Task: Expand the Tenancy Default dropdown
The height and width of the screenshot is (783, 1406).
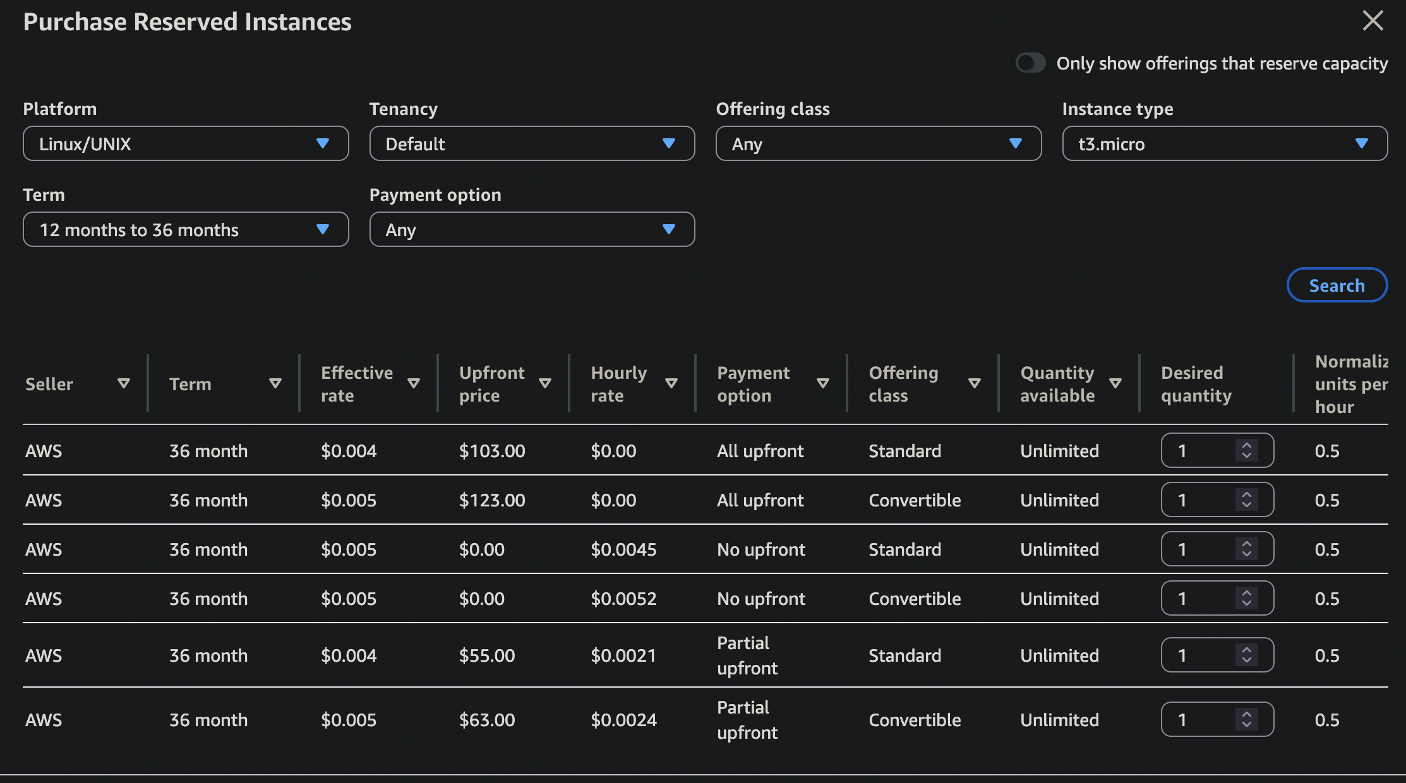Action: (x=532, y=143)
